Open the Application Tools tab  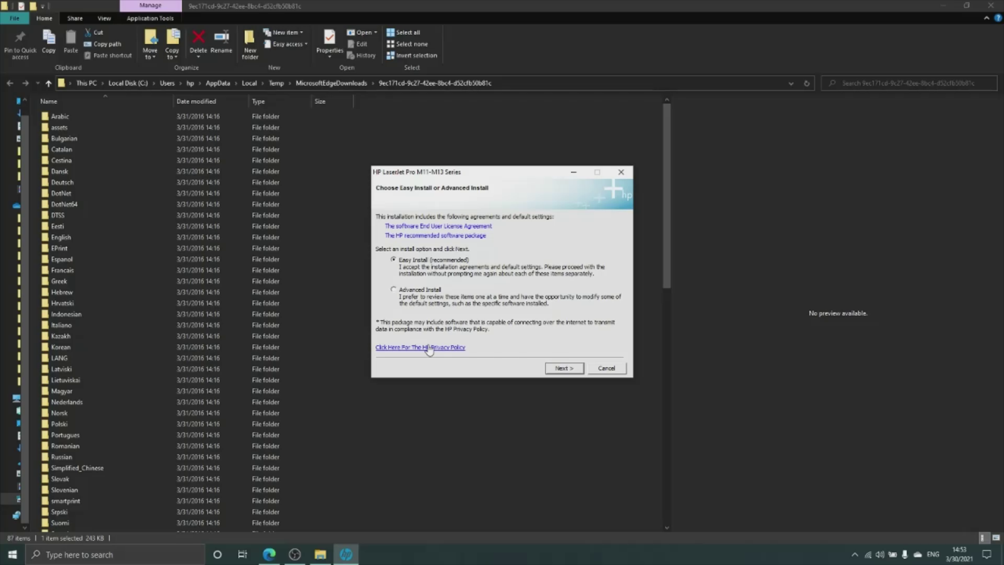pos(150,18)
